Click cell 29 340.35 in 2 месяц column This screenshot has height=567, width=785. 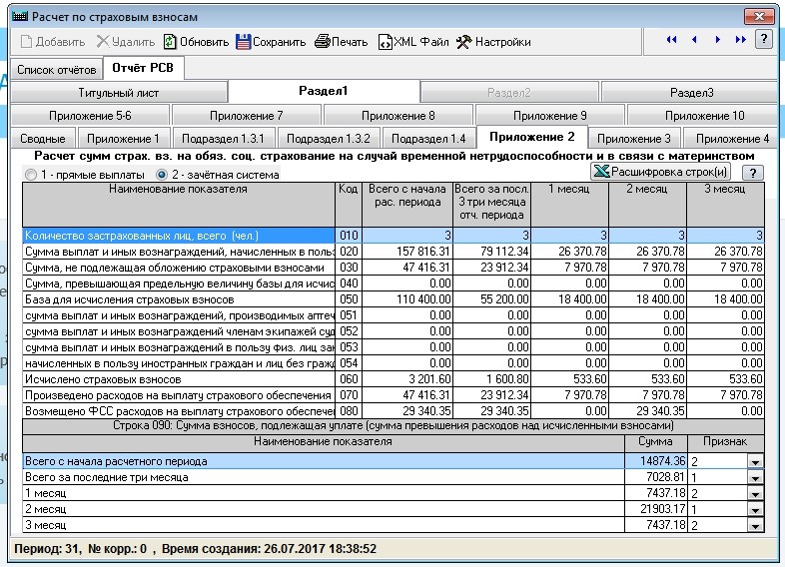click(x=647, y=411)
